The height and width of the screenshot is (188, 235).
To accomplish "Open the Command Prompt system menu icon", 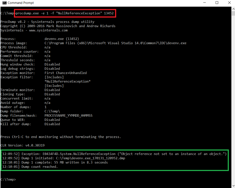I will click(4, 3).
